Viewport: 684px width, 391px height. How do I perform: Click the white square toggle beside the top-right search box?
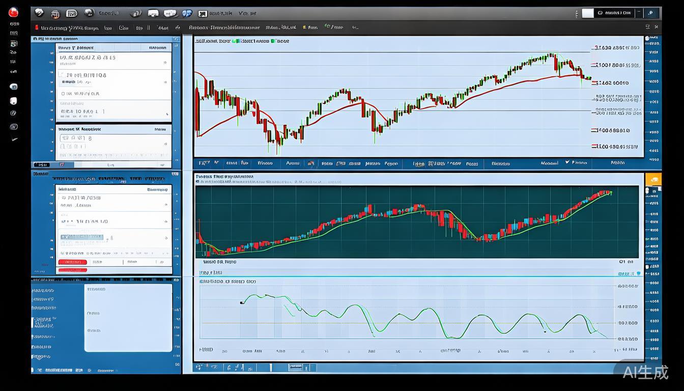click(x=587, y=13)
